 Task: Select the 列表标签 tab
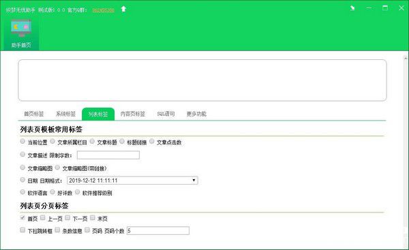(98, 114)
